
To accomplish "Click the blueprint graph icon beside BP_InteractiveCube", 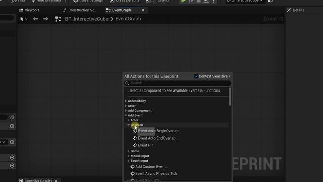I will point(58,19).
